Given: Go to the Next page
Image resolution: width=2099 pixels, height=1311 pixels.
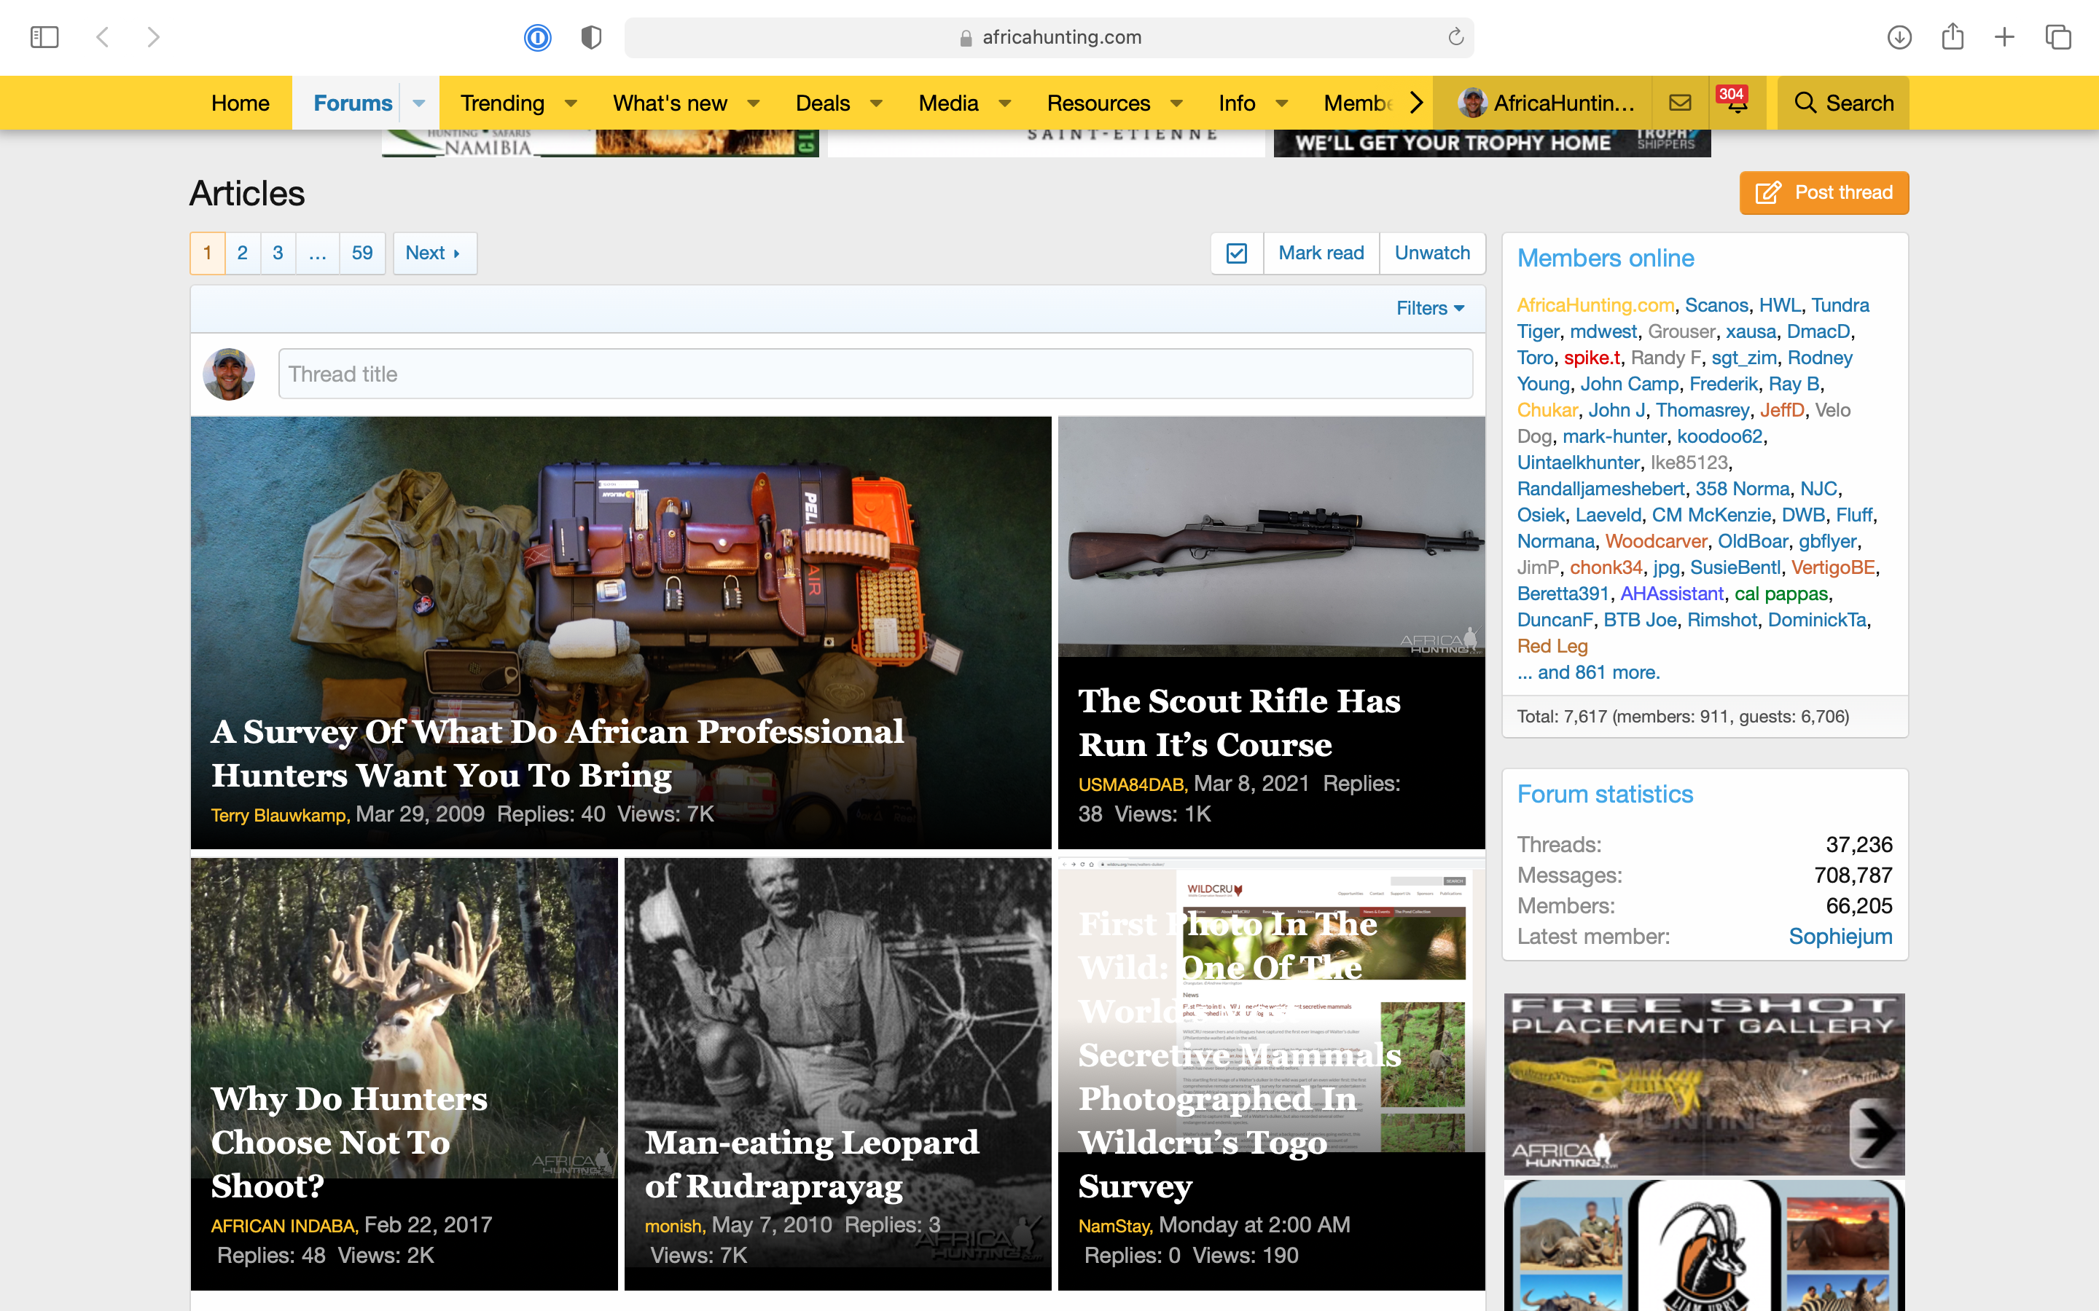Looking at the screenshot, I should pyautogui.click(x=434, y=253).
